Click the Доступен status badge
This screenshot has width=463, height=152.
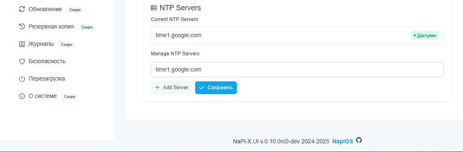click(x=424, y=36)
